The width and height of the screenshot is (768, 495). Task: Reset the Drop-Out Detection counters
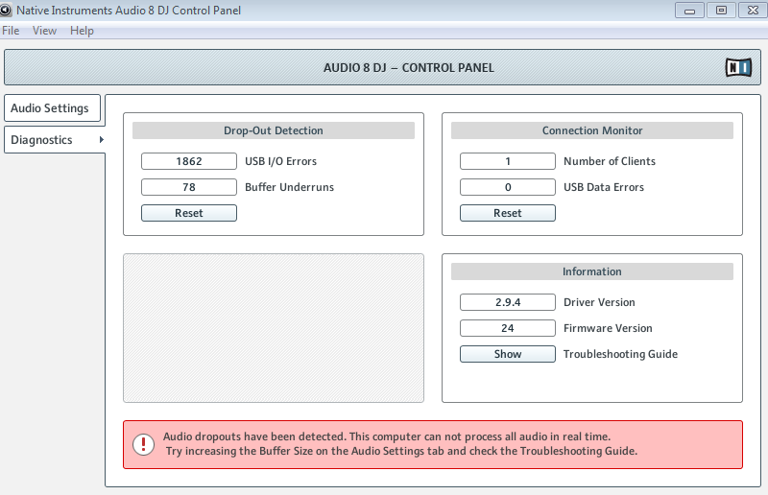point(189,213)
